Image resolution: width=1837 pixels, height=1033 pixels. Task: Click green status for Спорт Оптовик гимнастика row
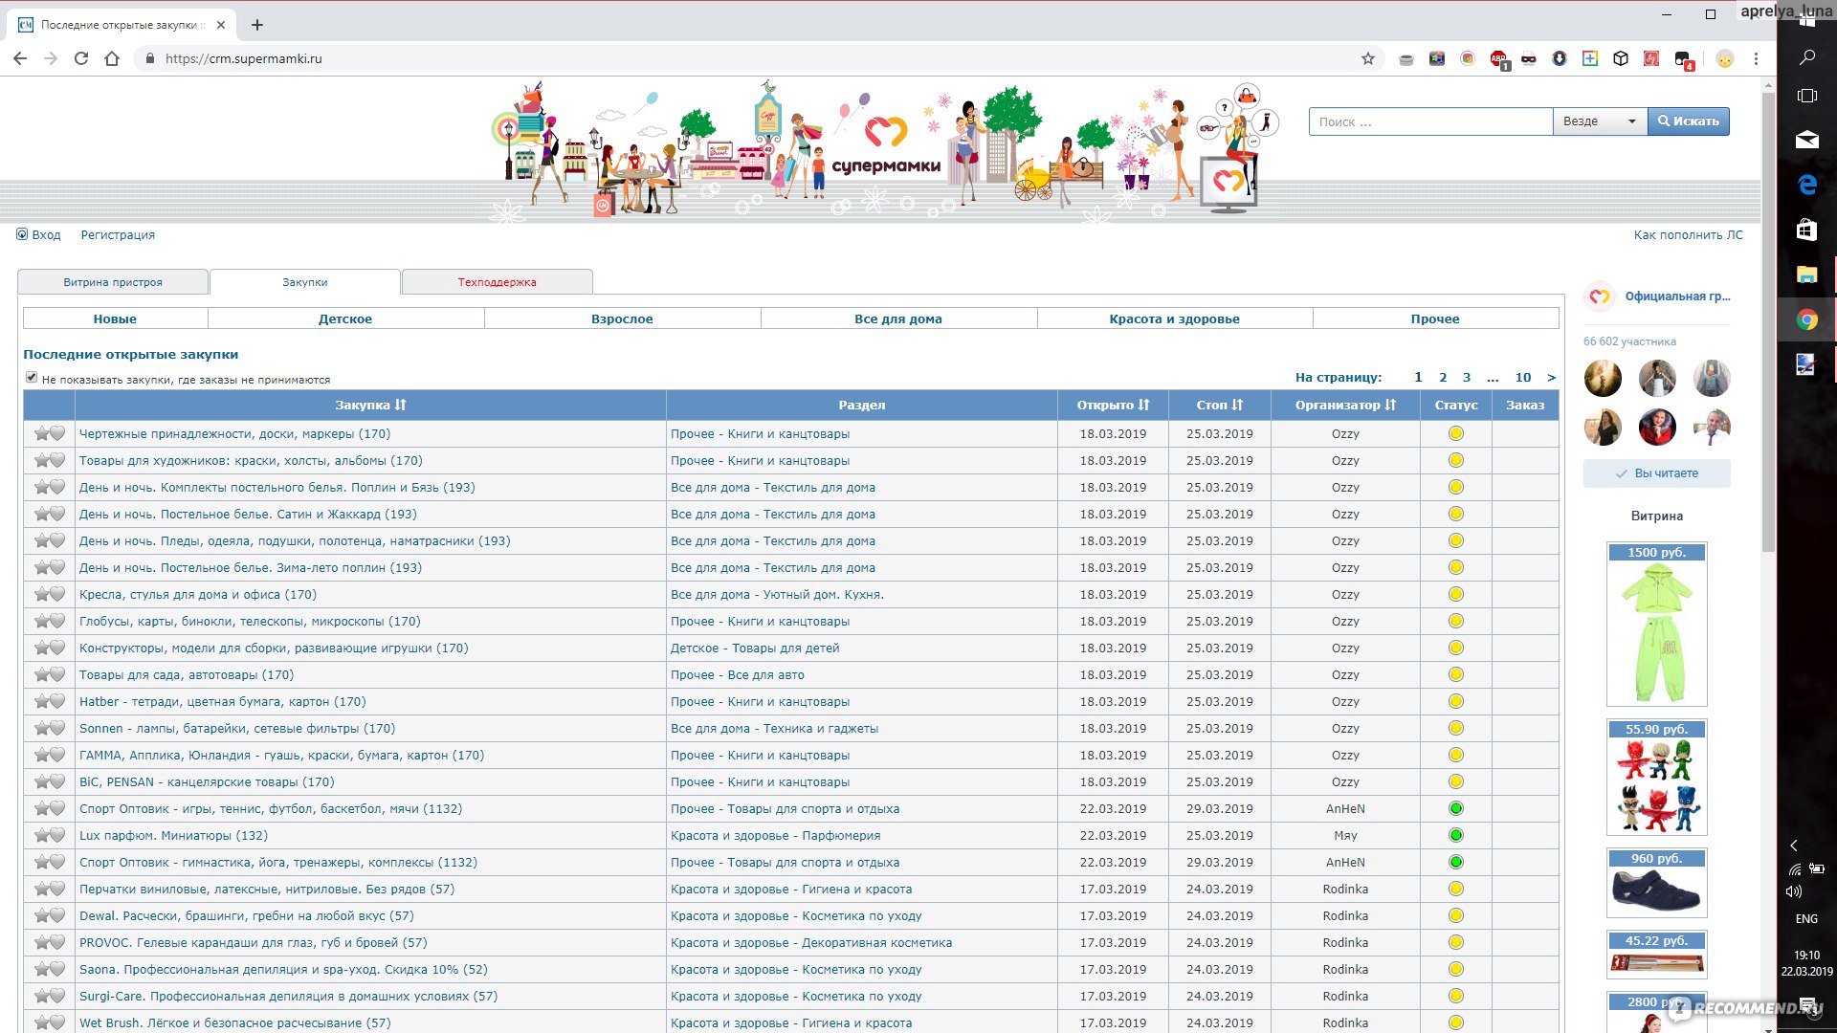[1455, 862]
